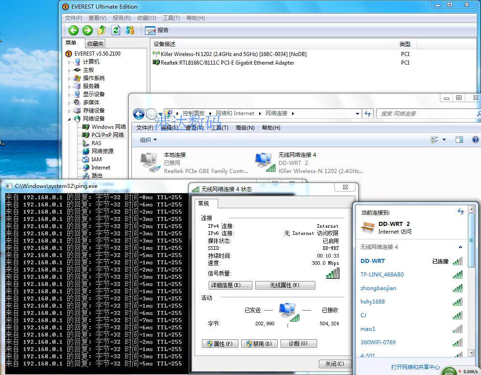Click the Refresh icon in EVEREST toolbar
The height and width of the screenshot is (375, 481).
116,30
